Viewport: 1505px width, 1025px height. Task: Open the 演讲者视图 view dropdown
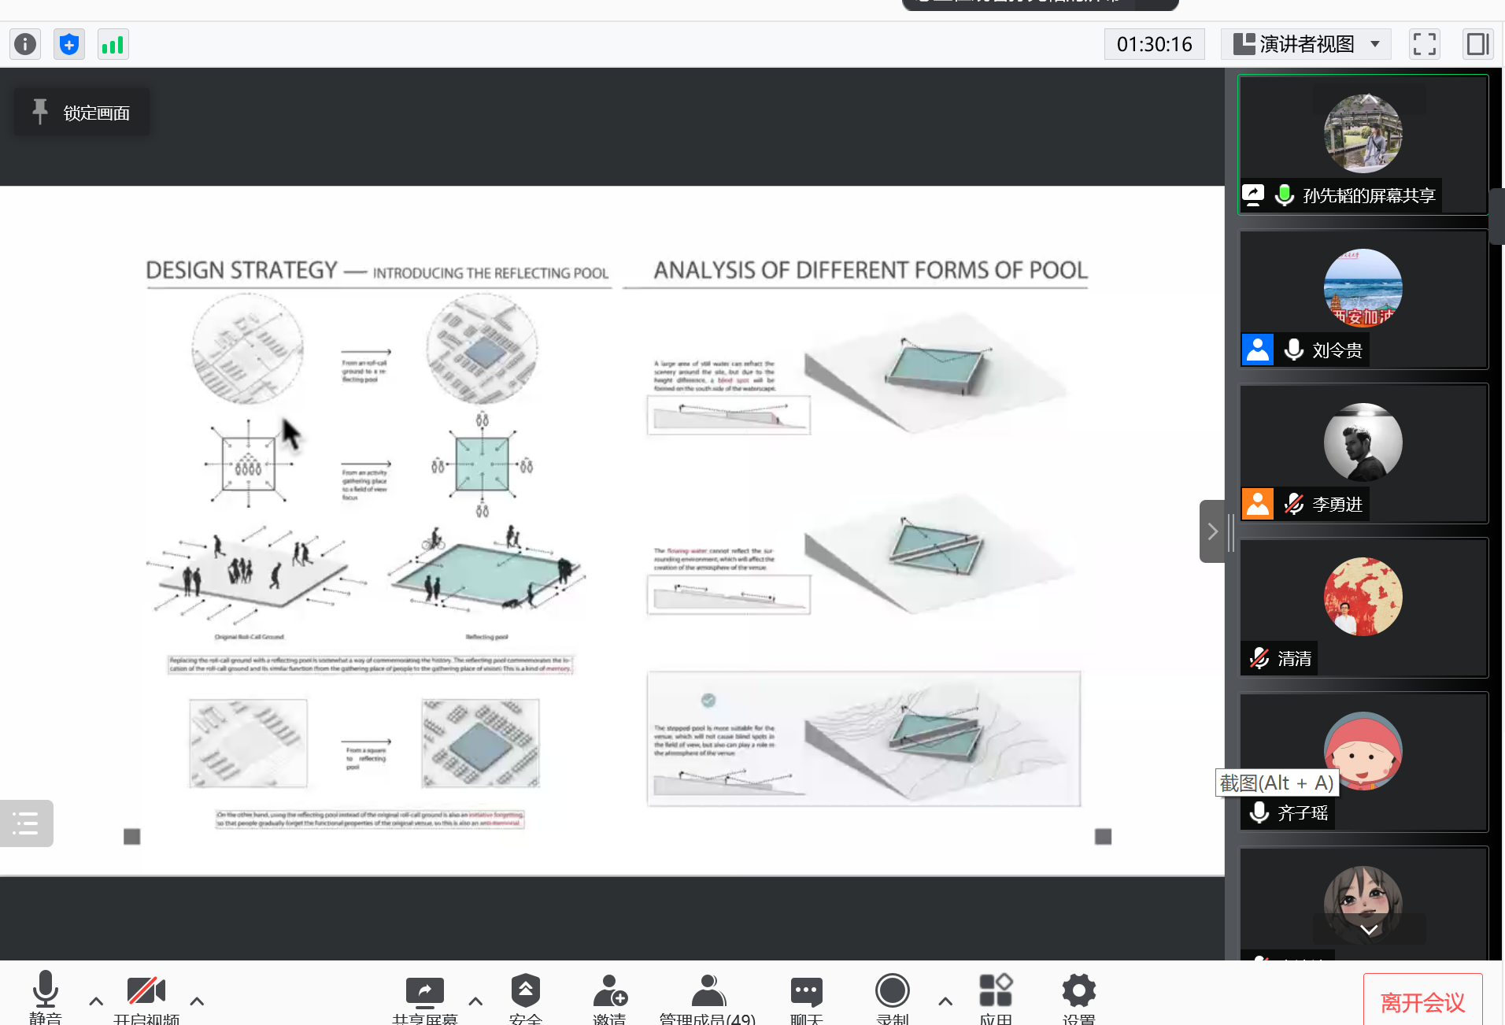coord(1307,44)
